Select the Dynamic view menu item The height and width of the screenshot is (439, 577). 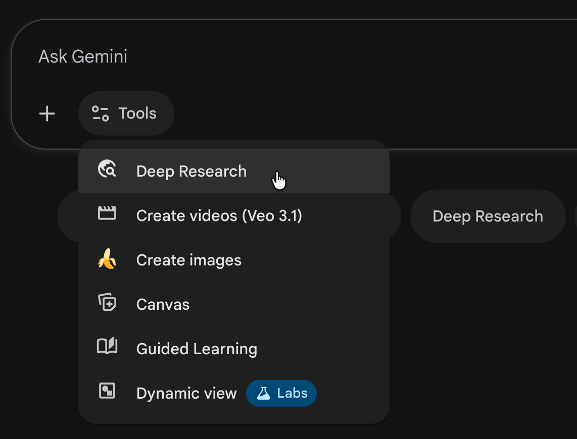pyautogui.click(x=234, y=393)
